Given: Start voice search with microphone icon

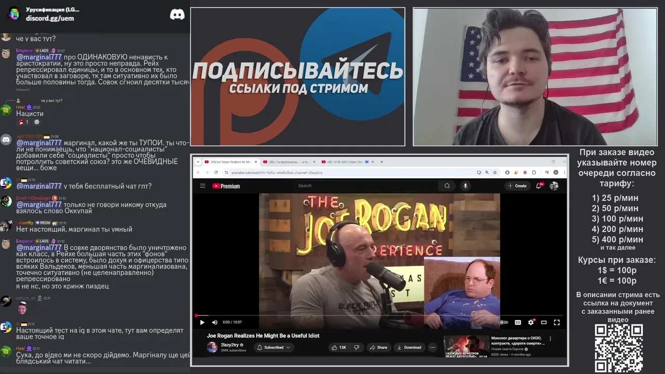Looking at the screenshot, I should [x=465, y=186].
